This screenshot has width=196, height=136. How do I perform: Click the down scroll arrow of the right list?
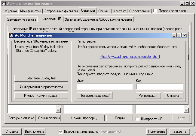point(186,110)
